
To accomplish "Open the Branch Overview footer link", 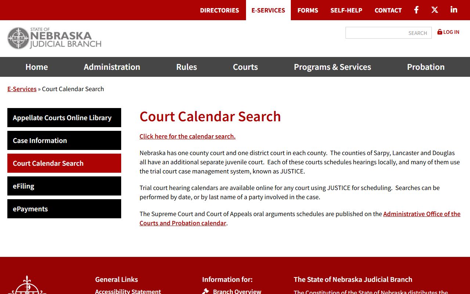I will (x=237, y=291).
